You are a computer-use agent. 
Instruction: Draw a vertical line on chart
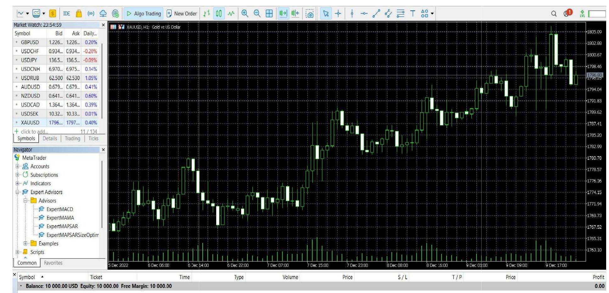(x=352, y=14)
